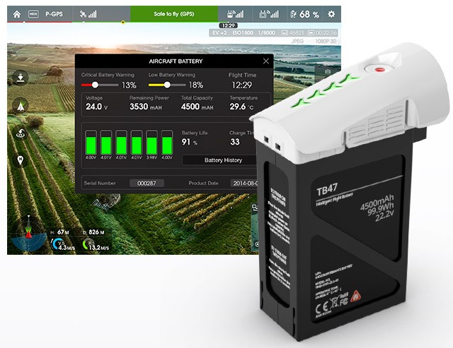The image size is (453, 348).
Task: Tap the JPEG format label
Action: 297,41
